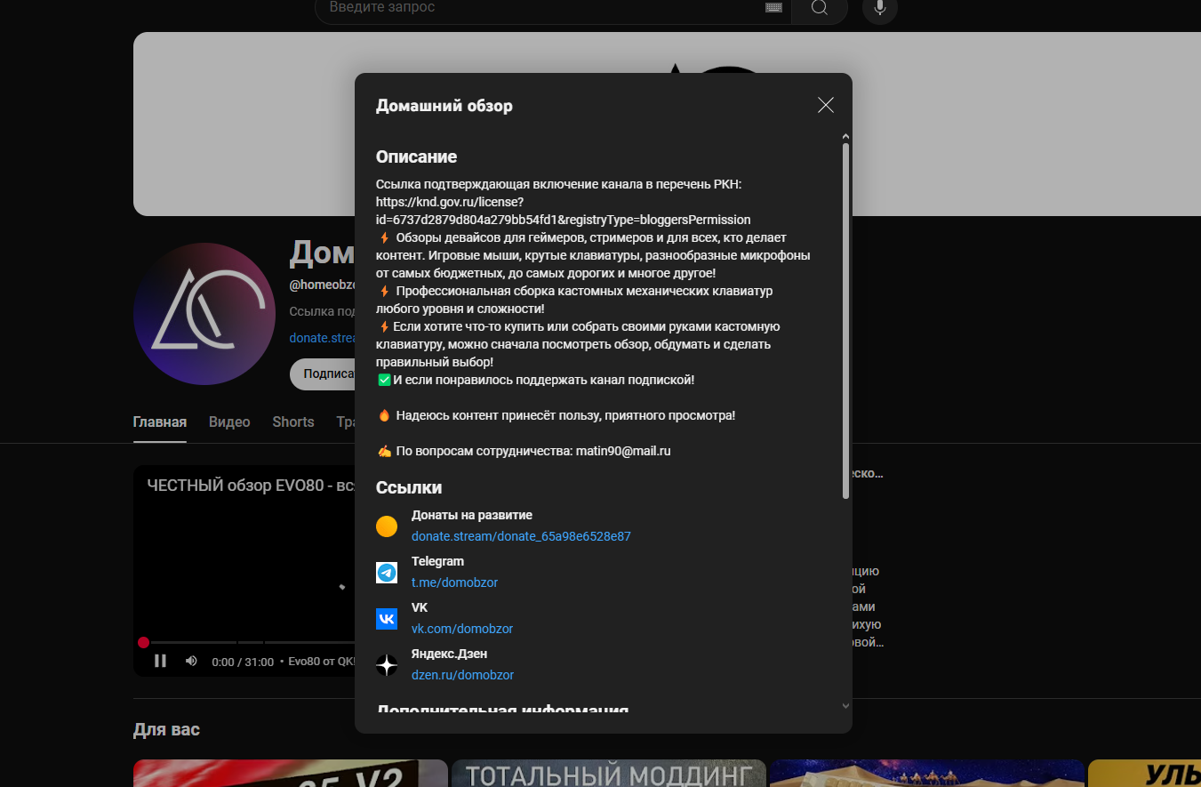The image size is (1201, 787).
Task: Click the Для вас section heading
Action: [x=166, y=730]
